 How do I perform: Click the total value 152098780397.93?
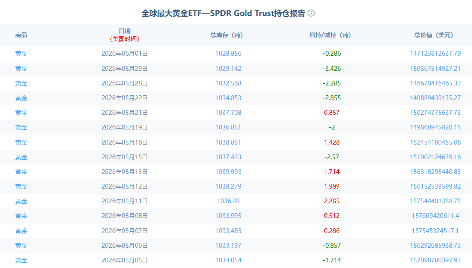pos(435,260)
